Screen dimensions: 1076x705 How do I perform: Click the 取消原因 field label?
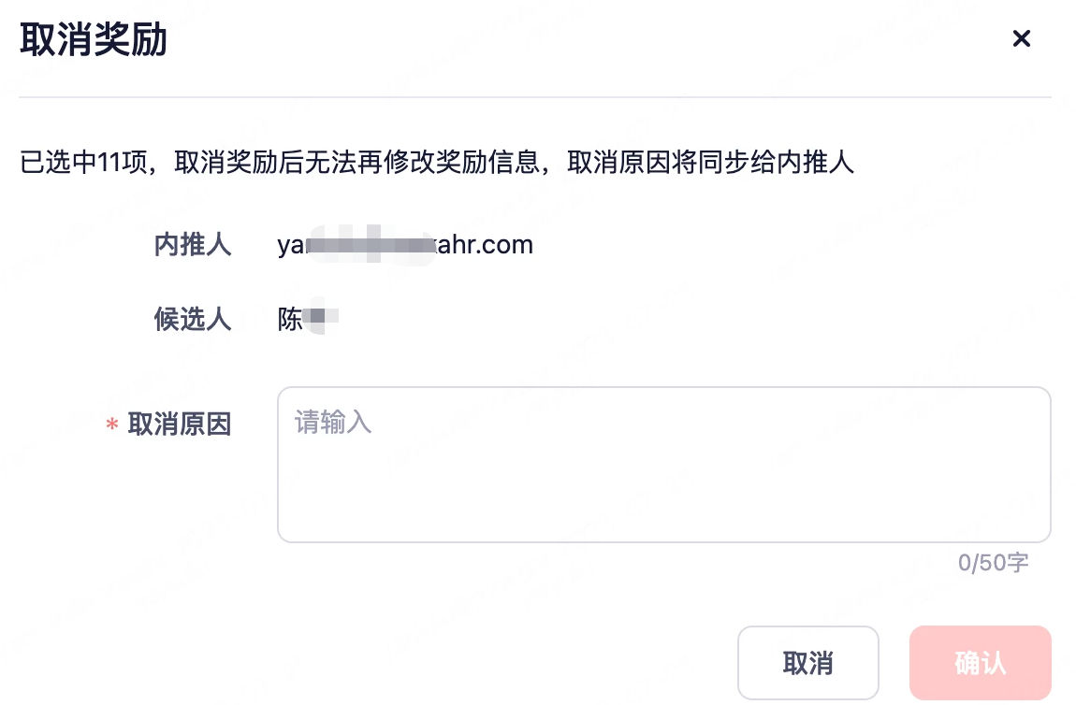click(179, 424)
